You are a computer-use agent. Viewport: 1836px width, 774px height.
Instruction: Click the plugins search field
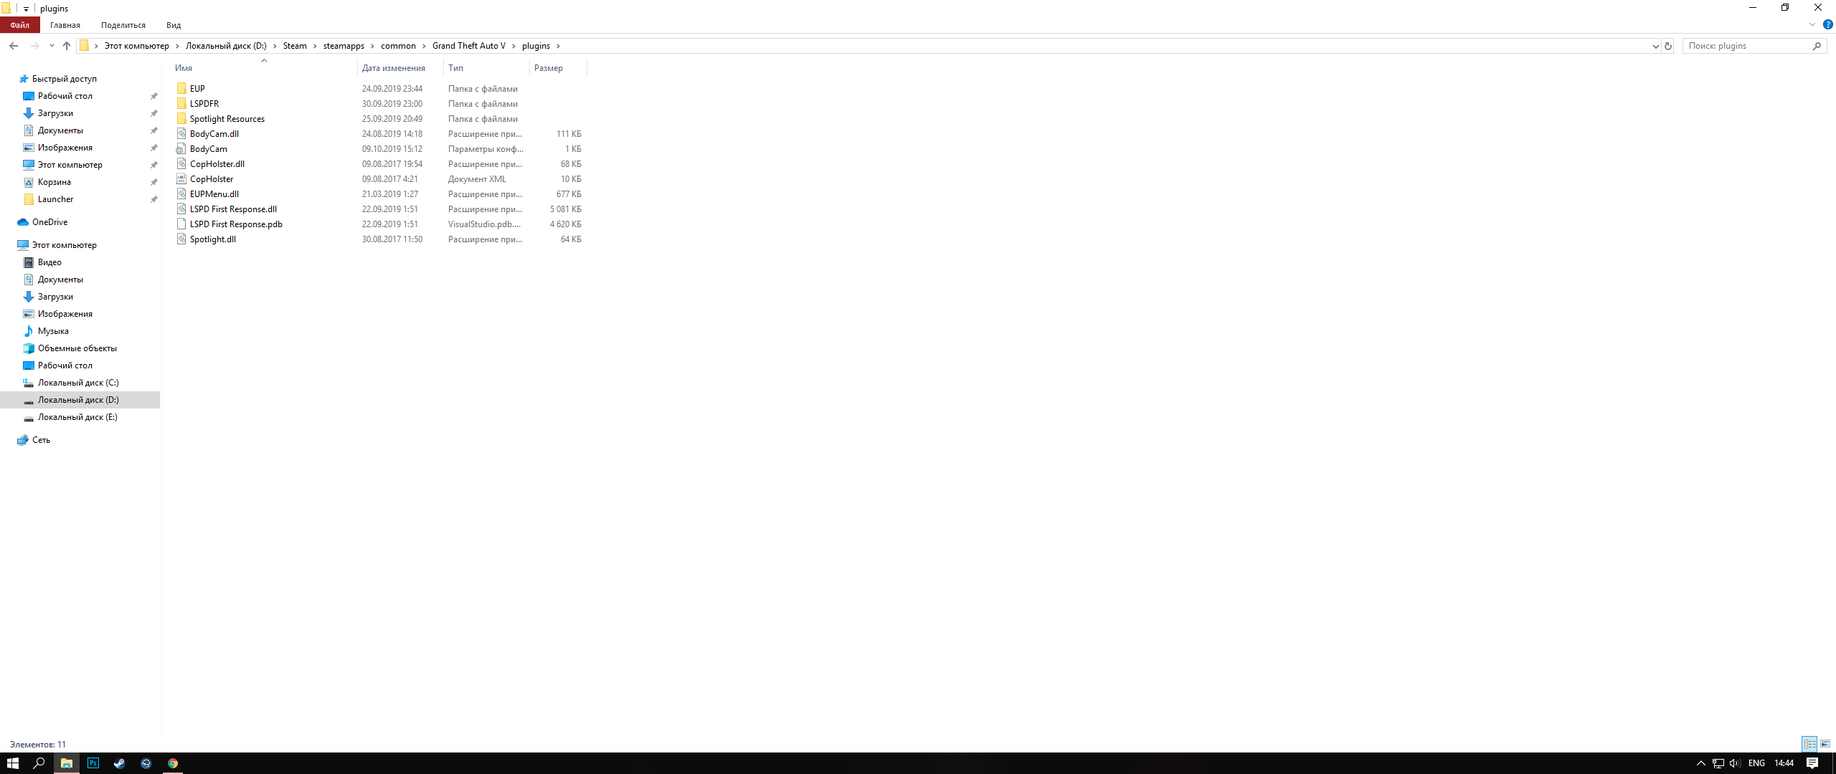point(1746,46)
